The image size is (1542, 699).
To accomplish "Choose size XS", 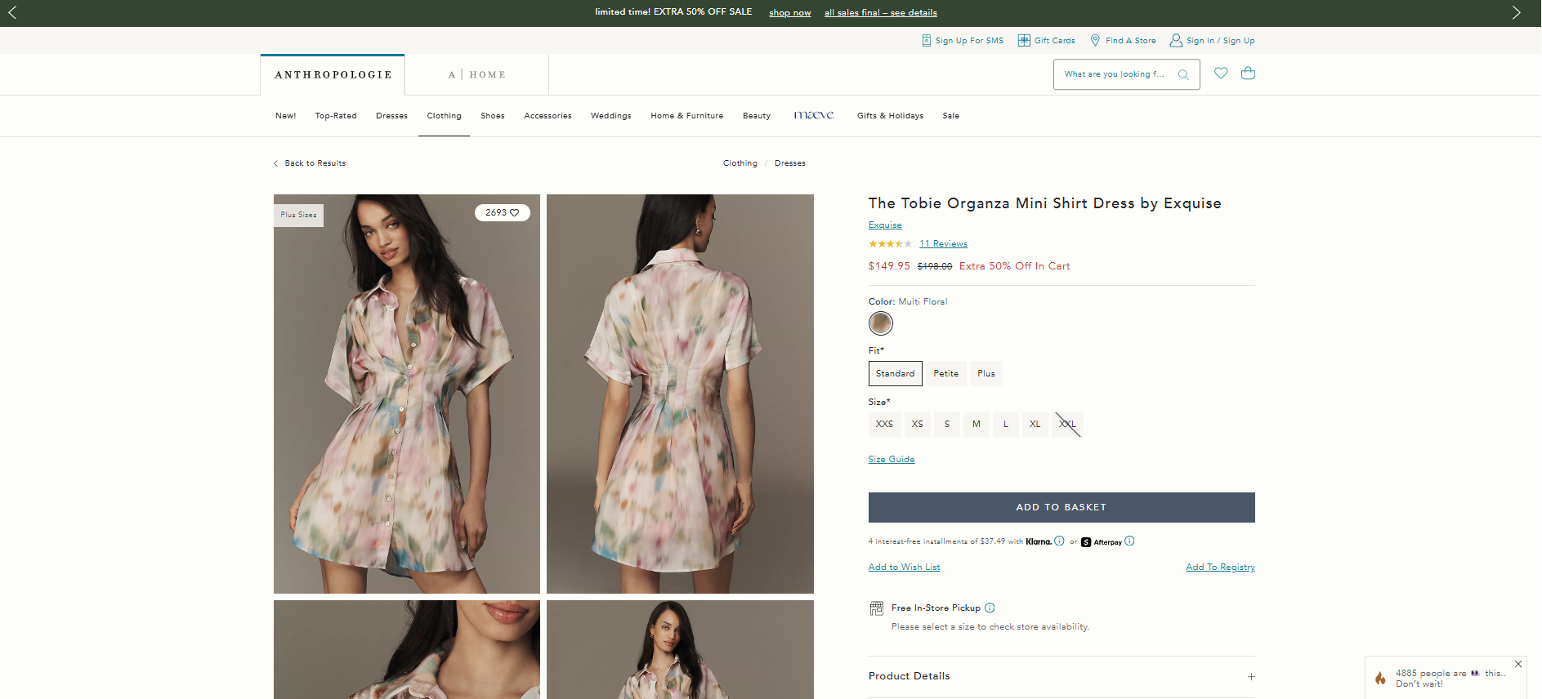I will tap(918, 424).
